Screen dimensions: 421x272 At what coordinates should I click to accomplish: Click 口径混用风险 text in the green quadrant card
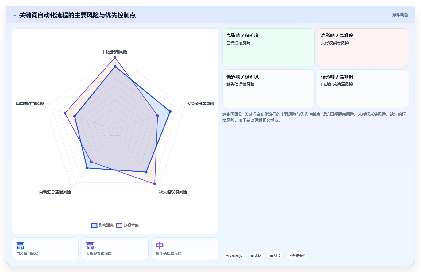[238, 43]
